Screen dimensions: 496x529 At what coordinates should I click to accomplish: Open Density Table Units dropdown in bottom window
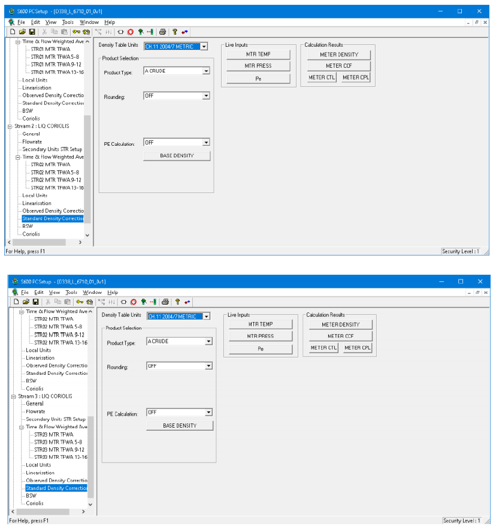(x=207, y=317)
